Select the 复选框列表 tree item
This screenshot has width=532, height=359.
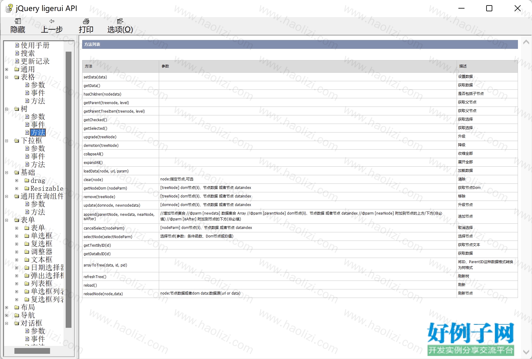click(x=47, y=299)
